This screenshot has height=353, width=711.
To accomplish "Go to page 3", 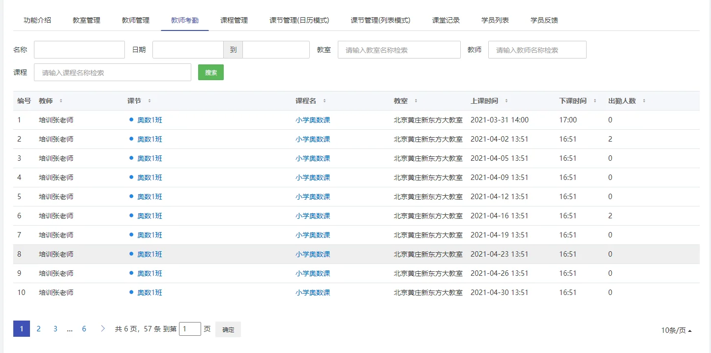I will pyautogui.click(x=56, y=329).
